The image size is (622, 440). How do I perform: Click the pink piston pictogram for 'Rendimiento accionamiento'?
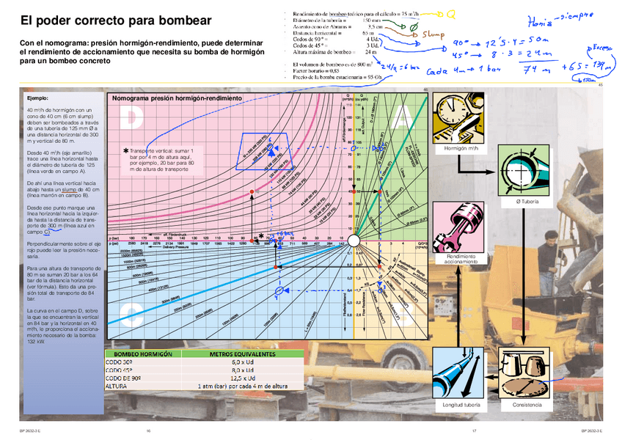(458, 227)
